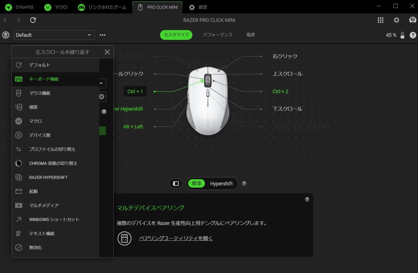
Task: Expand the Default profile dropdown
Action: (x=54, y=35)
